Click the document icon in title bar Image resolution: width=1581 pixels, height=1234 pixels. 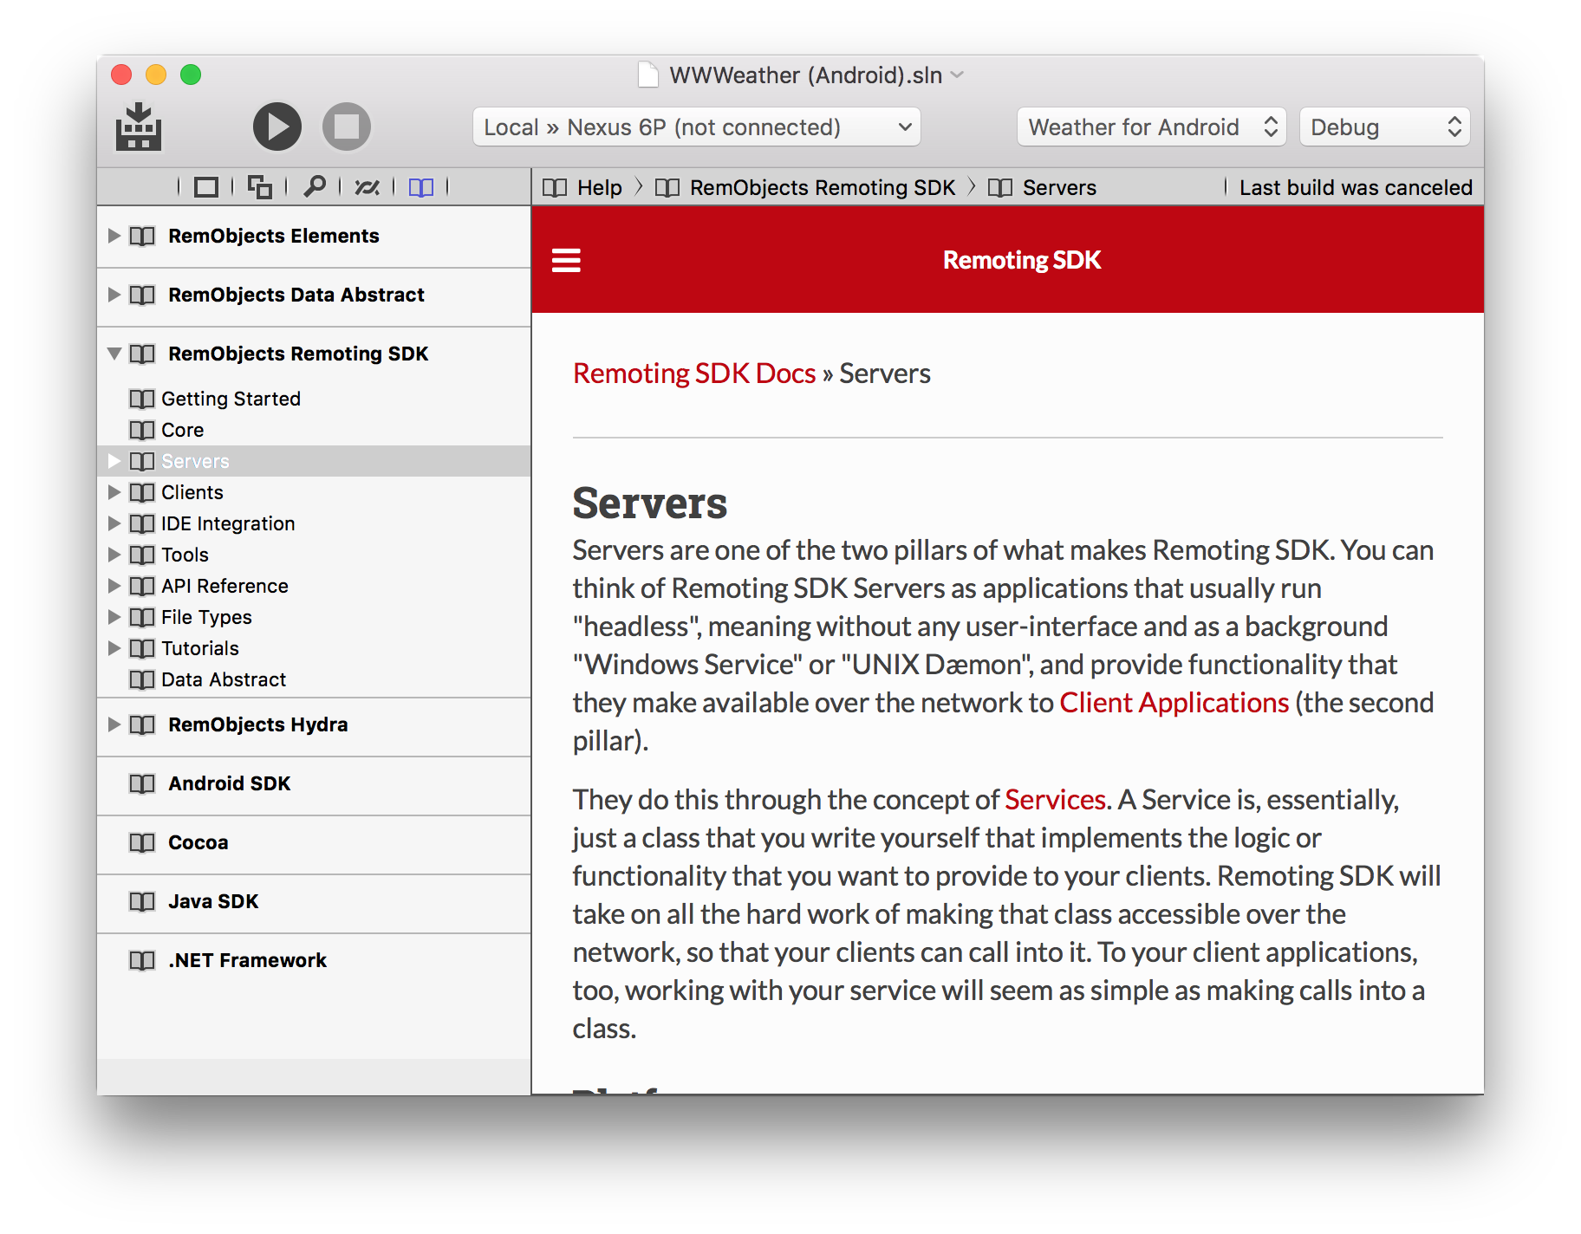(647, 75)
